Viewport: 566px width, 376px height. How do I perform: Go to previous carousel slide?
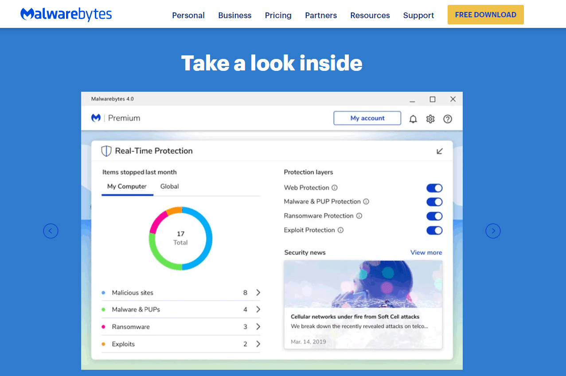(x=51, y=231)
